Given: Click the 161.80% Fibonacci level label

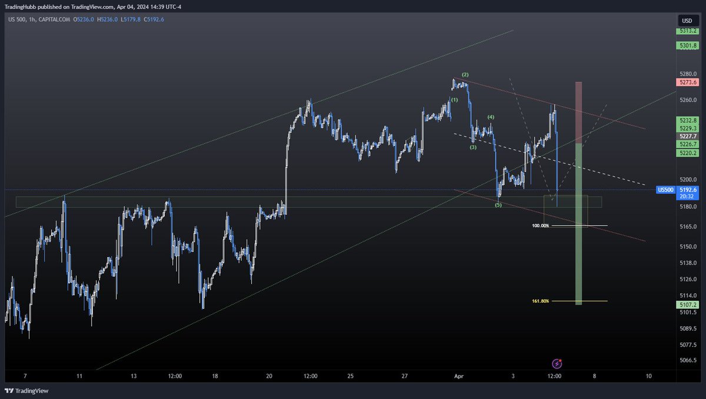Looking at the screenshot, I should click(x=540, y=301).
